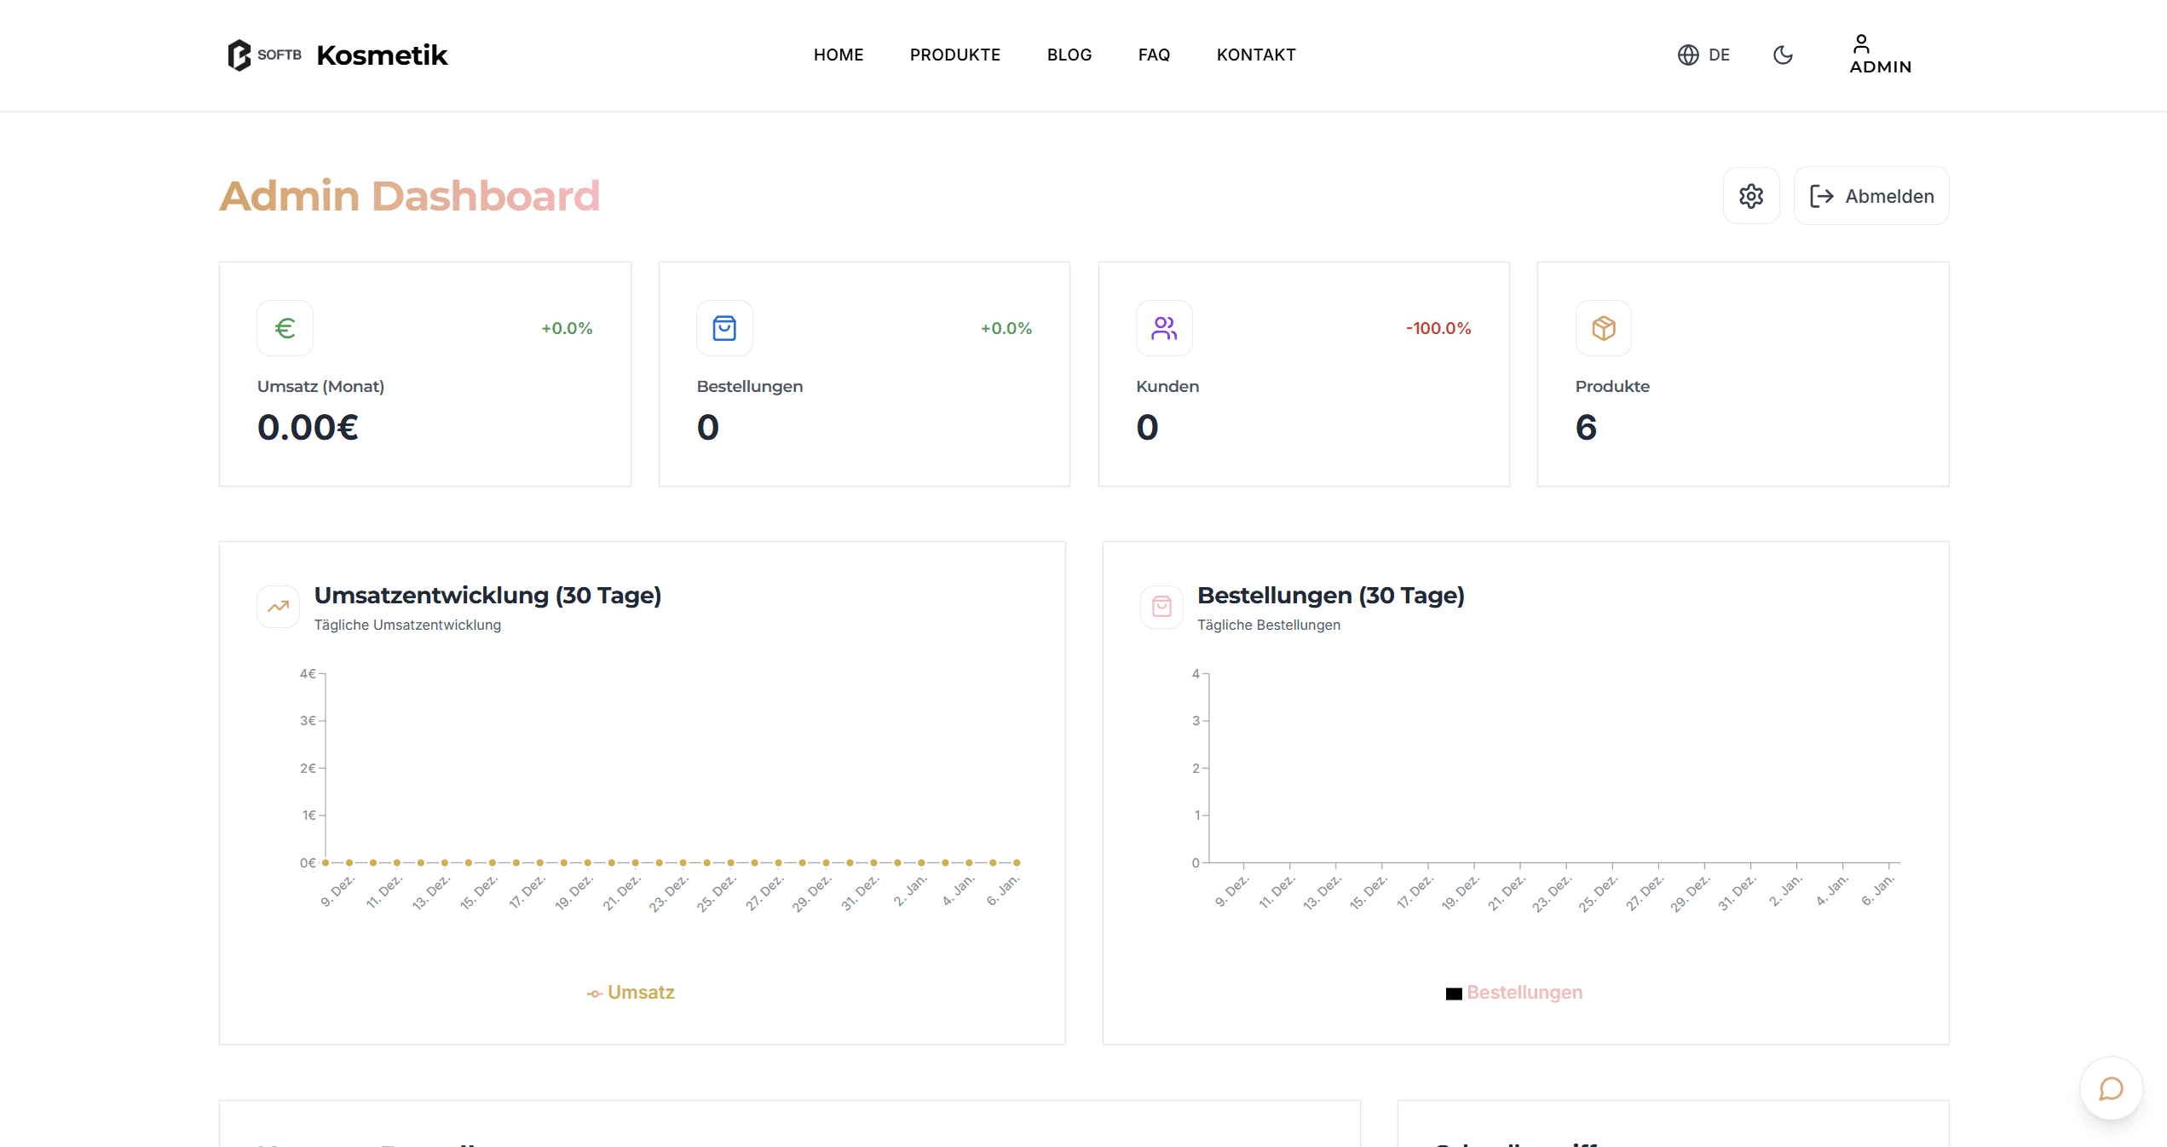The width and height of the screenshot is (2167, 1147).
Task: Open the DE language dropdown
Action: pos(1703,55)
